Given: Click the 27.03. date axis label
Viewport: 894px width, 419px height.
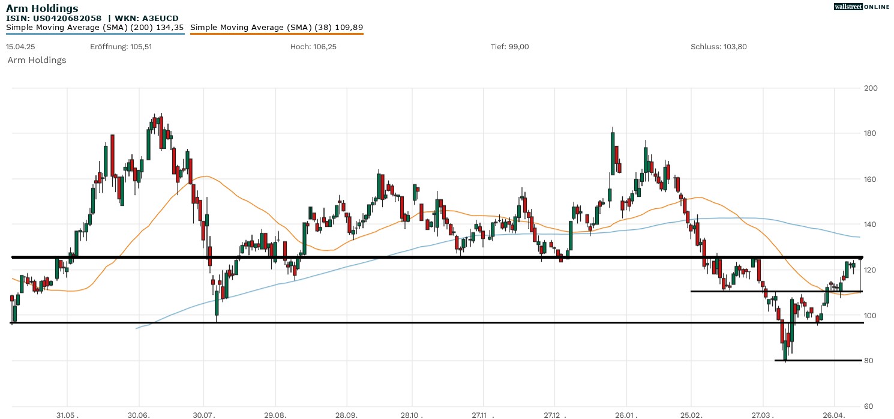Looking at the screenshot, I should click(x=763, y=415).
